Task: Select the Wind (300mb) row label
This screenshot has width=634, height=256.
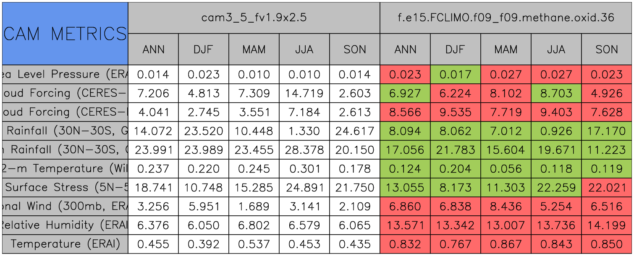Action: pyautogui.click(x=65, y=206)
